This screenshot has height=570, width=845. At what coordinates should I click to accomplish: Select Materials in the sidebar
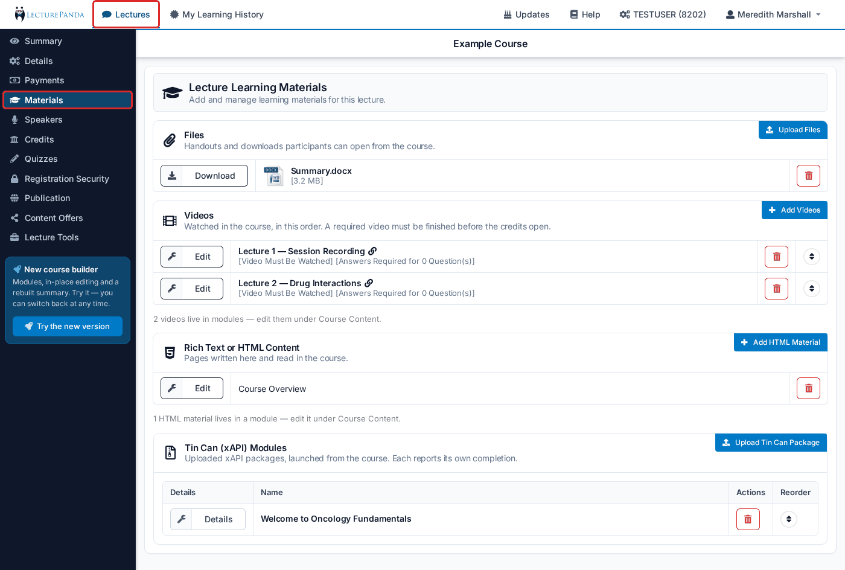68,100
